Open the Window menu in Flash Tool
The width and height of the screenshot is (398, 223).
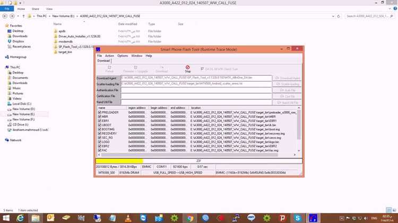click(136, 56)
